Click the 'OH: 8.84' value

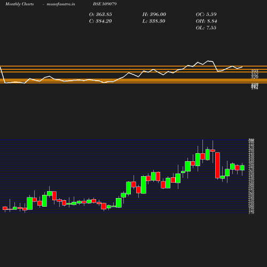point(206,21)
